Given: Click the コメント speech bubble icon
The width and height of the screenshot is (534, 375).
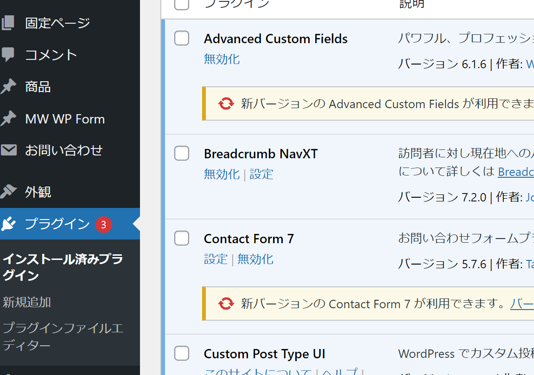Looking at the screenshot, I should 8,55.
